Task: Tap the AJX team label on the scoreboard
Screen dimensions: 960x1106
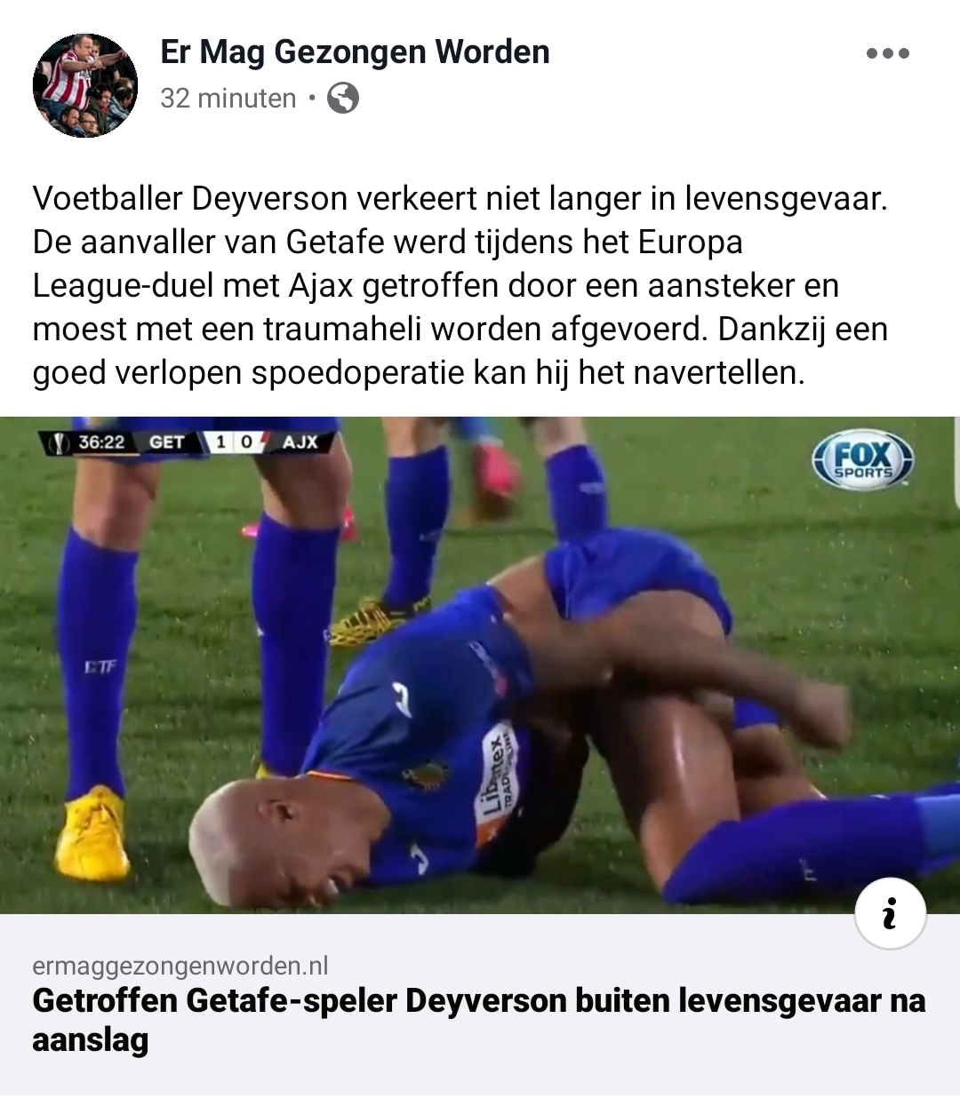Action: pyautogui.click(x=300, y=442)
